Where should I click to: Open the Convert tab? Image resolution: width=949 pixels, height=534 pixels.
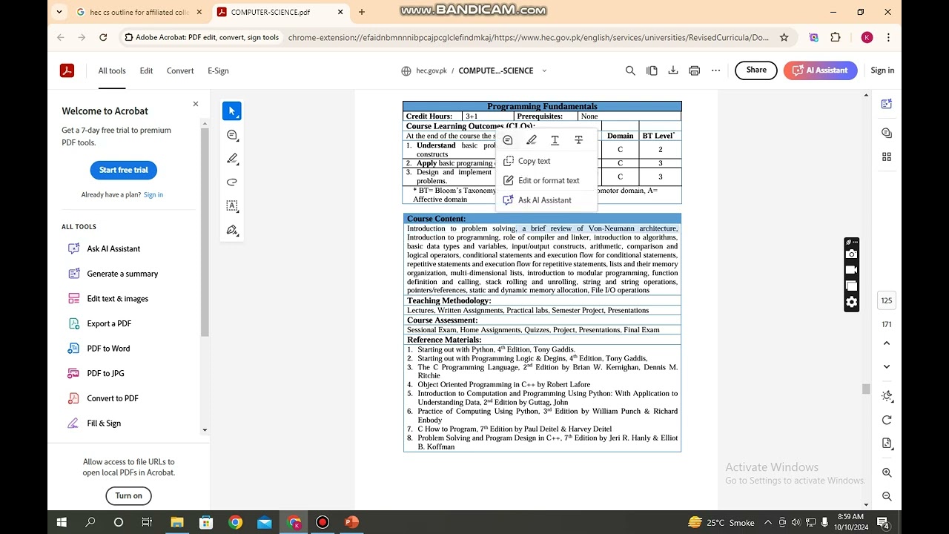coord(180,70)
